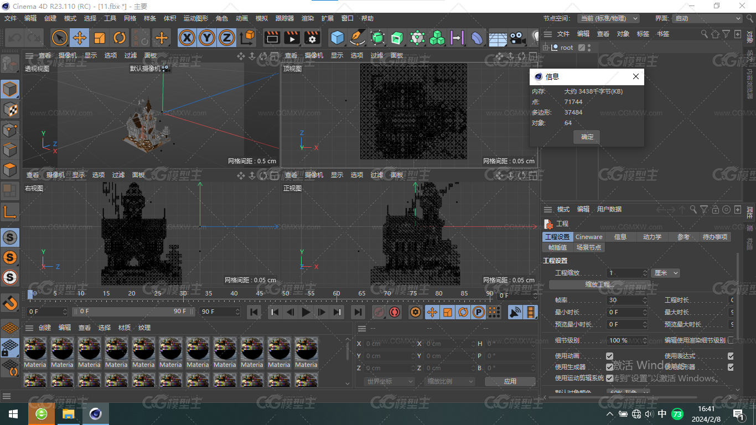The height and width of the screenshot is (425, 756).
Task: Open 缩放比例 dropdown in coordinates panel
Action: click(450, 381)
